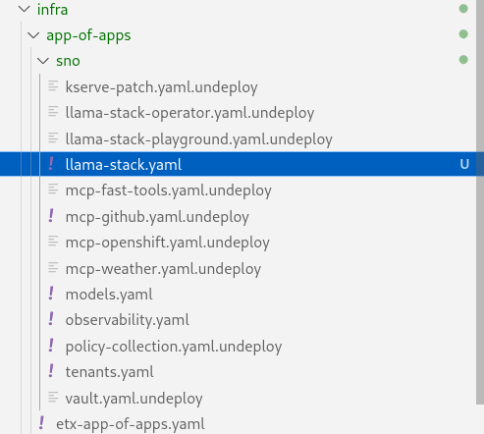Select policy-collection.yaml.undeploy file
This screenshot has width=484, height=434.
pos(174,346)
